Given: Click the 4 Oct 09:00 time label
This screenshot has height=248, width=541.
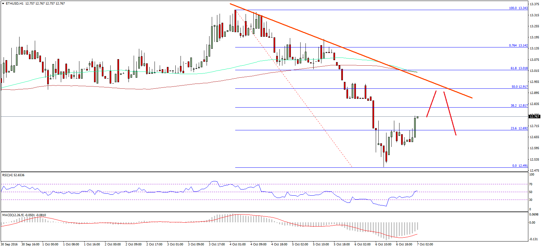Looking at the screenshot, I should 258,244.
